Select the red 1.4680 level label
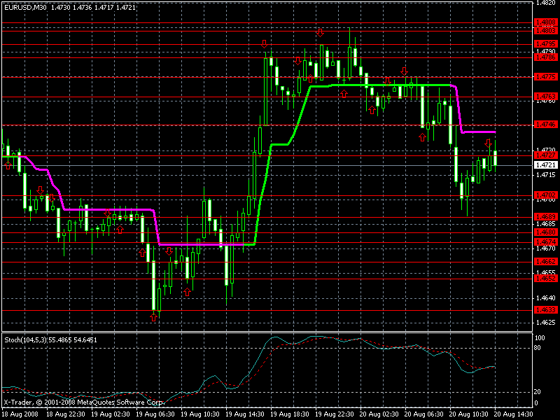Screen dimensions: 560x420 coord(545,232)
